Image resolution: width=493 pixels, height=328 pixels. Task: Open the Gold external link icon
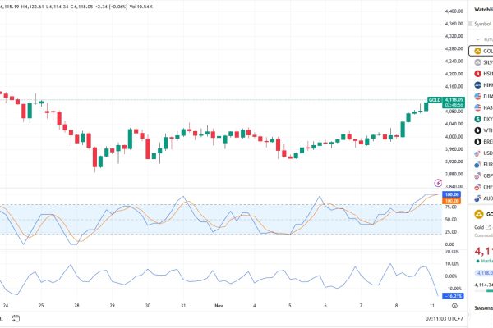pyautogui.click(x=489, y=225)
